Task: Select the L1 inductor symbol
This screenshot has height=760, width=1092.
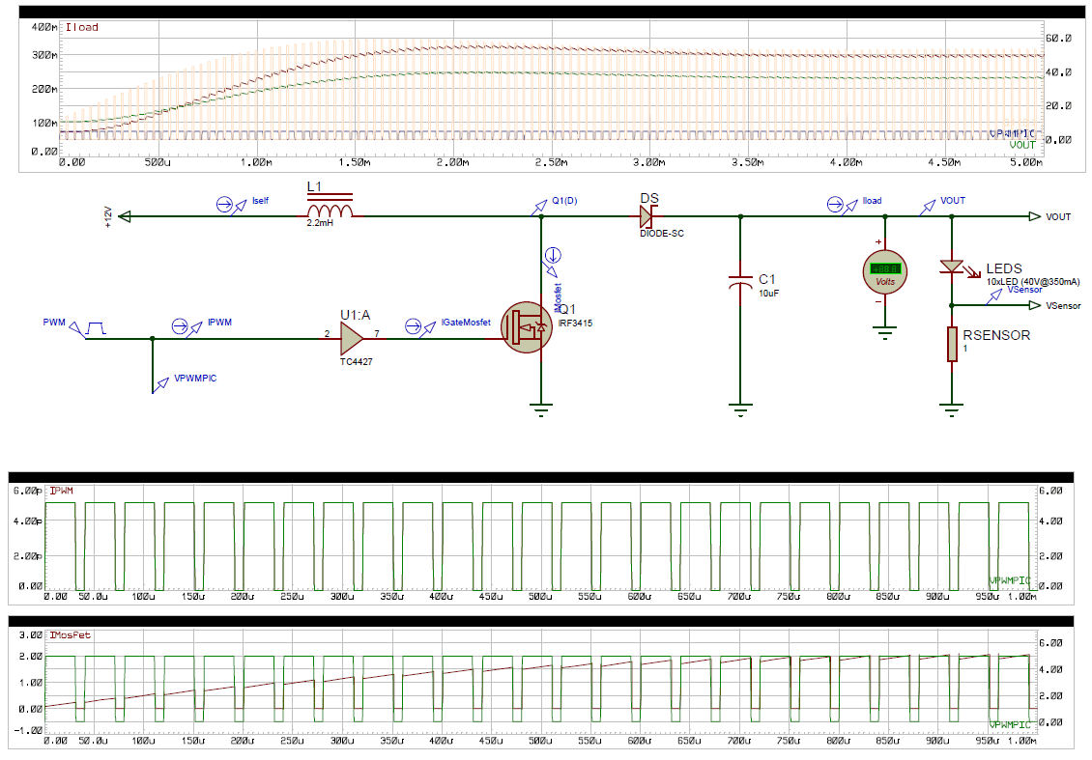Action: (330, 208)
